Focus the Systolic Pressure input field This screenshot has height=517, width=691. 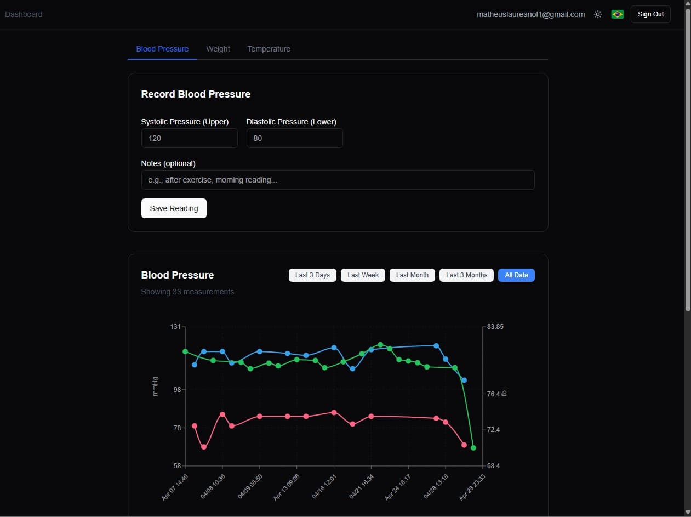coord(190,138)
